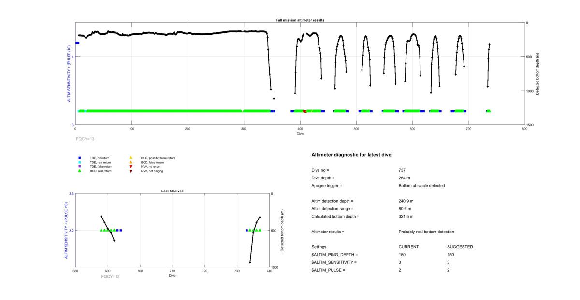Viewport: 580px width, 300px height.
Task: Click the blue square marker for TDE, no return
Action: (79, 158)
